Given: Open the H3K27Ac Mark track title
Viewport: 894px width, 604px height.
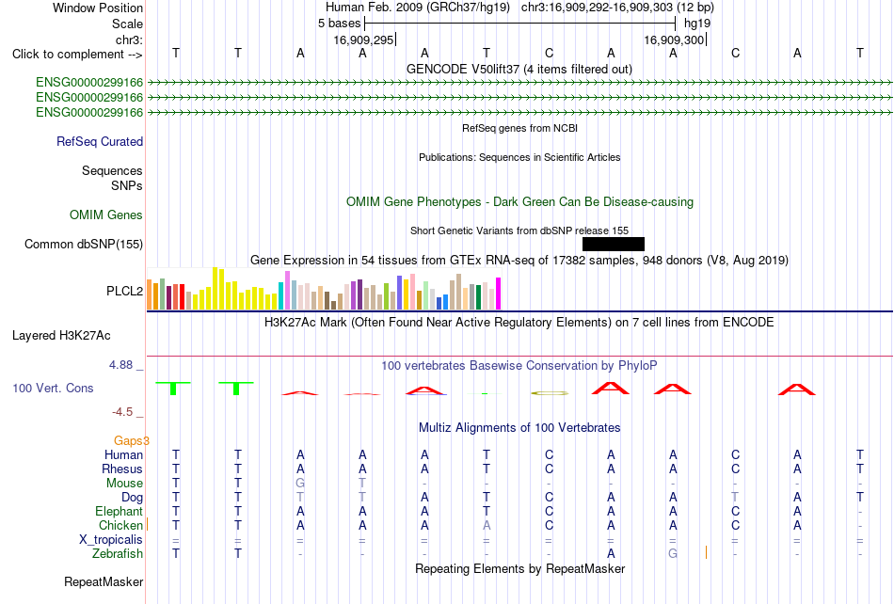Looking at the screenshot, I should [x=519, y=323].
